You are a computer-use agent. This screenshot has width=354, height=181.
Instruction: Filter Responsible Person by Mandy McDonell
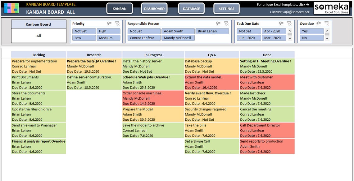[x=178, y=38]
